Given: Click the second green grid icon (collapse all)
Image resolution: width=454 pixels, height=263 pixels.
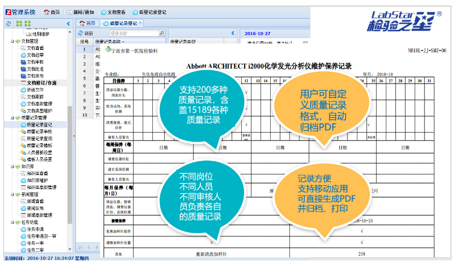Looking at the screenshot, I should click(x=28, y=23).
